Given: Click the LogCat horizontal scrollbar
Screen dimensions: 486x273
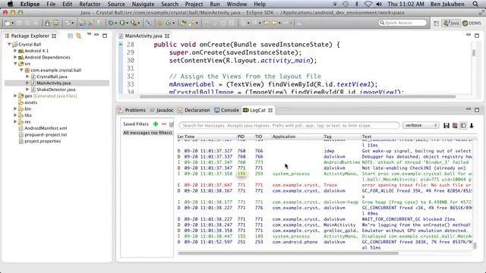Looking at the screenshot, I should (x=289, y=253).
